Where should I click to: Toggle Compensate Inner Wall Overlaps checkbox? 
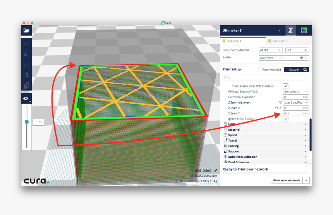[x=285, y=86]
